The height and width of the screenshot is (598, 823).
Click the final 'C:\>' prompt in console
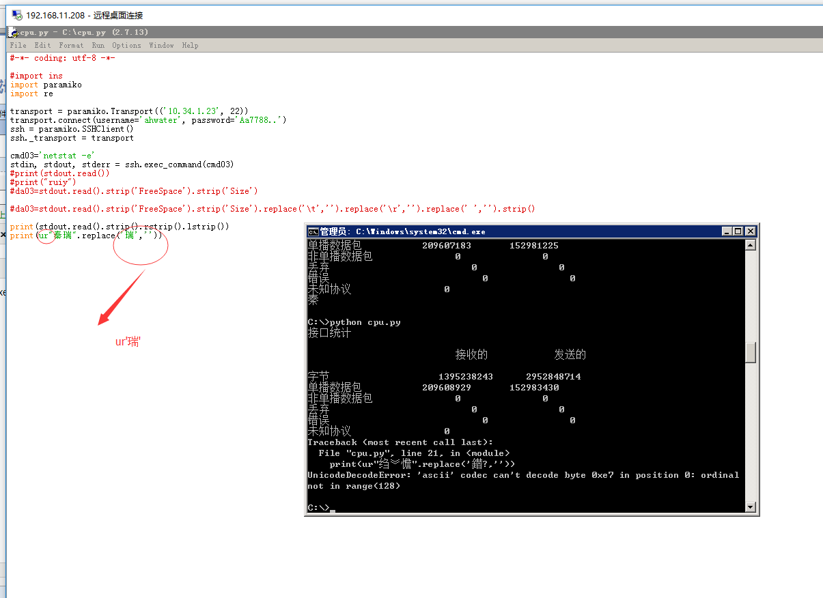(x=318, y=508)
